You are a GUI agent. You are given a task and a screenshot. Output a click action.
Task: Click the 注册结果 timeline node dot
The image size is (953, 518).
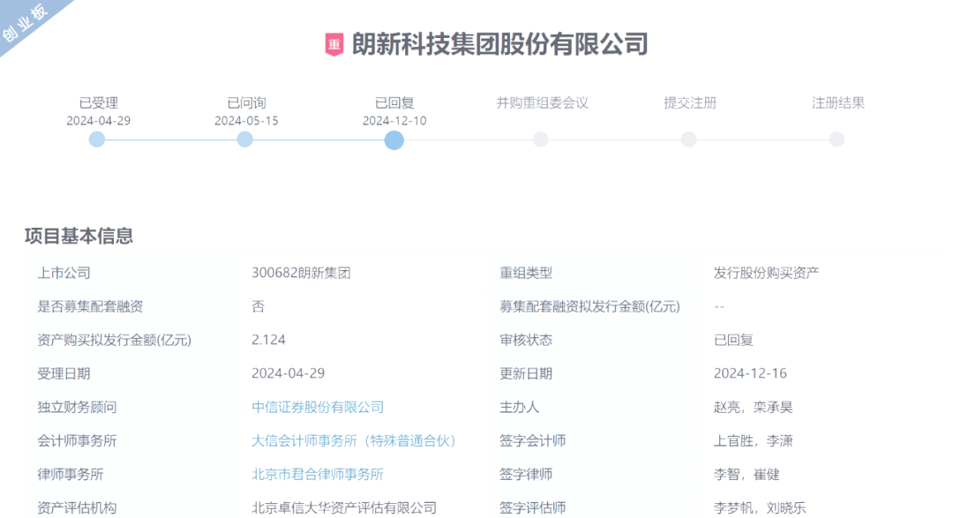tap(837, 139)
